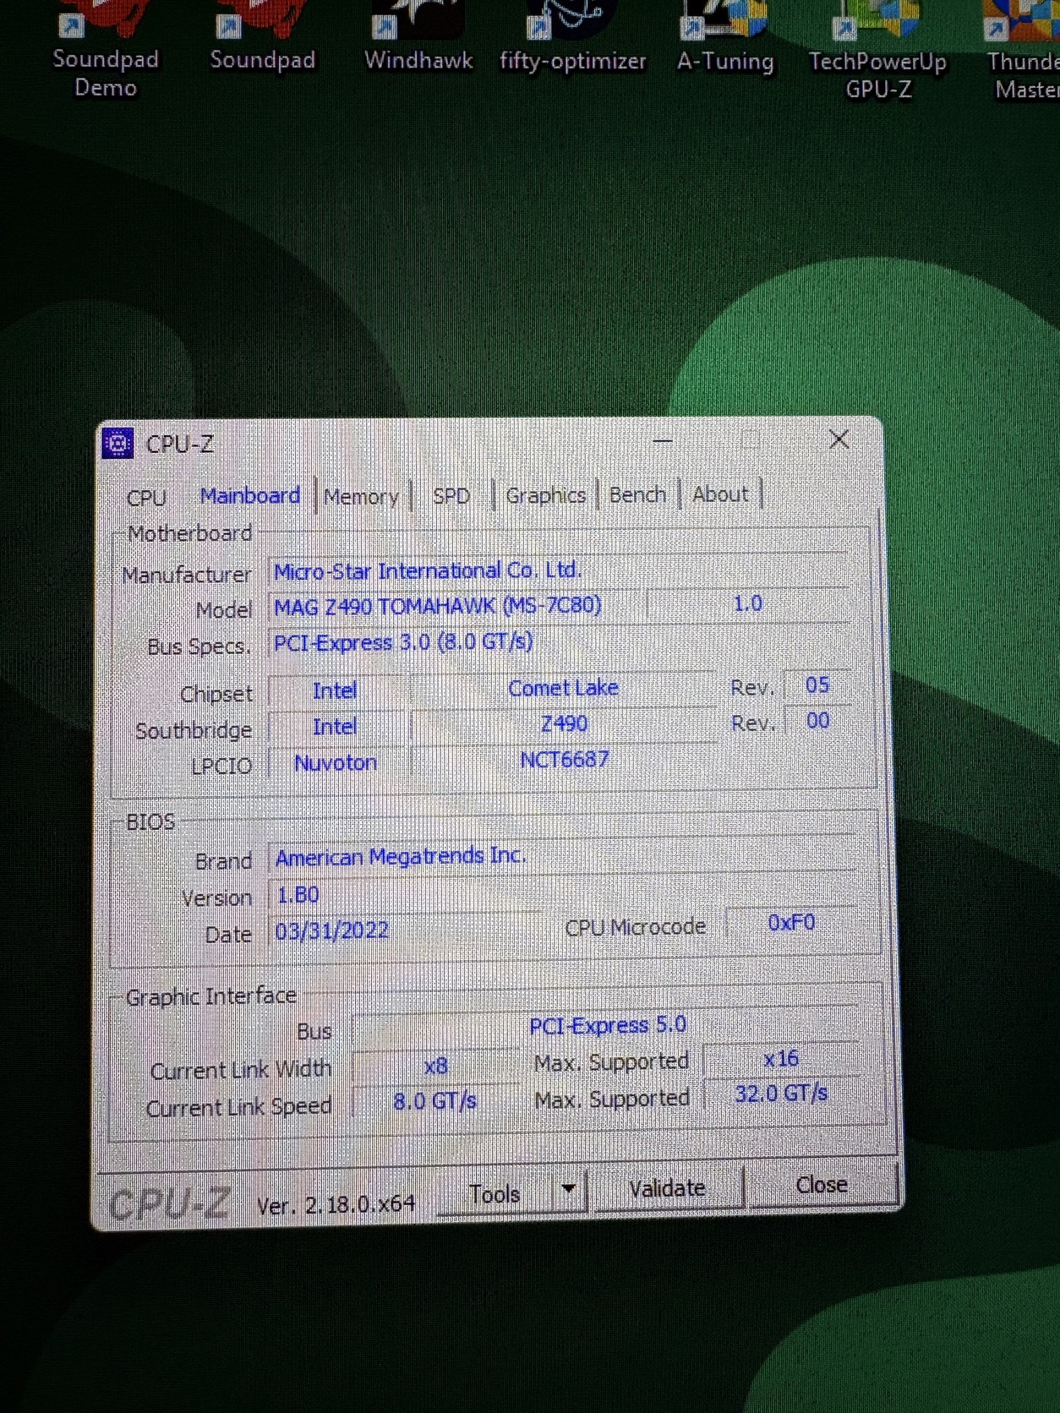Click the Close button in CPU-Z
This screenshot has height=1413, width=1060.
[x=822, y=1185]
